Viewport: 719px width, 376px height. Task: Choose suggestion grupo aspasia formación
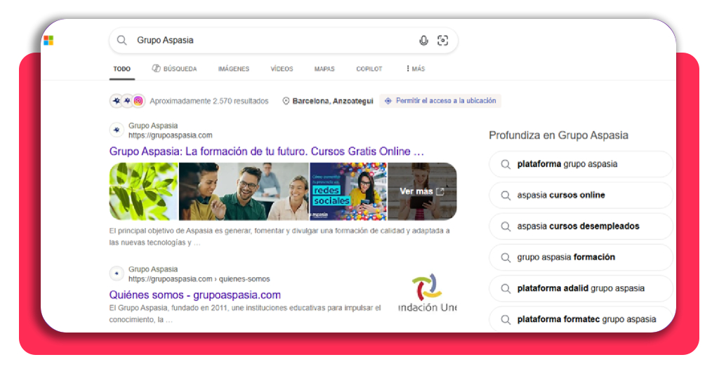(x=581, y=257)
